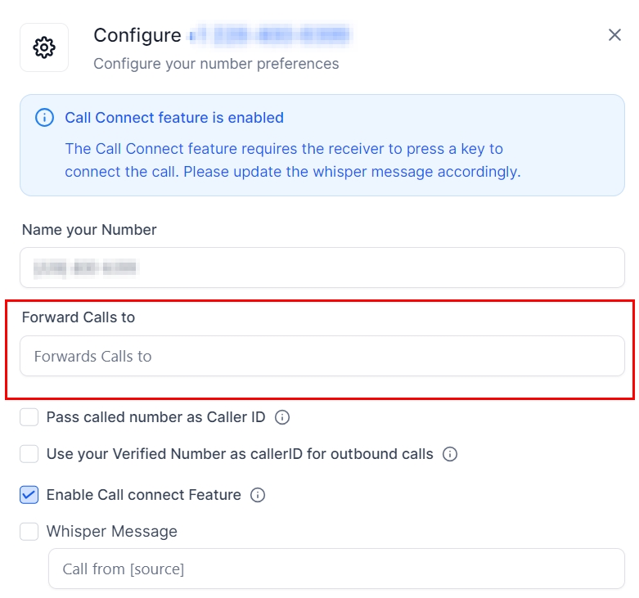Show info for Call connect Feature
This screenshot has height=598, width=639.
click(x=258, y=495)
